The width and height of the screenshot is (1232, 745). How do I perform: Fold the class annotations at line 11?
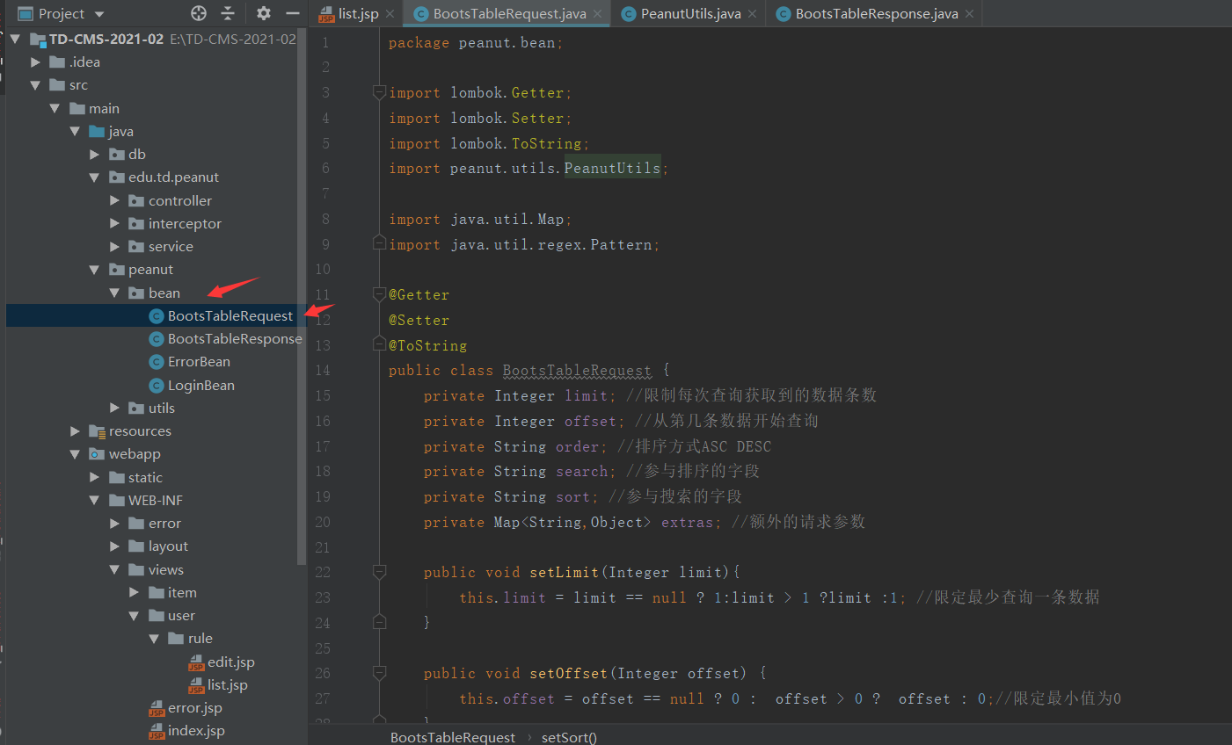tap(379, 294)
